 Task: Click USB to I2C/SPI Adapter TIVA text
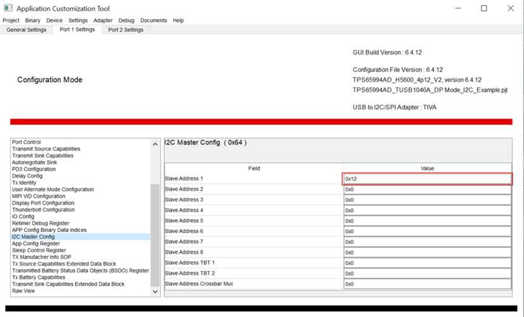pos(395,107)
